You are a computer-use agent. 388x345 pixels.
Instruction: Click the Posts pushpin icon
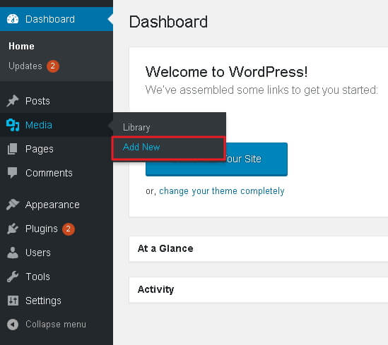tap(13, 101)
